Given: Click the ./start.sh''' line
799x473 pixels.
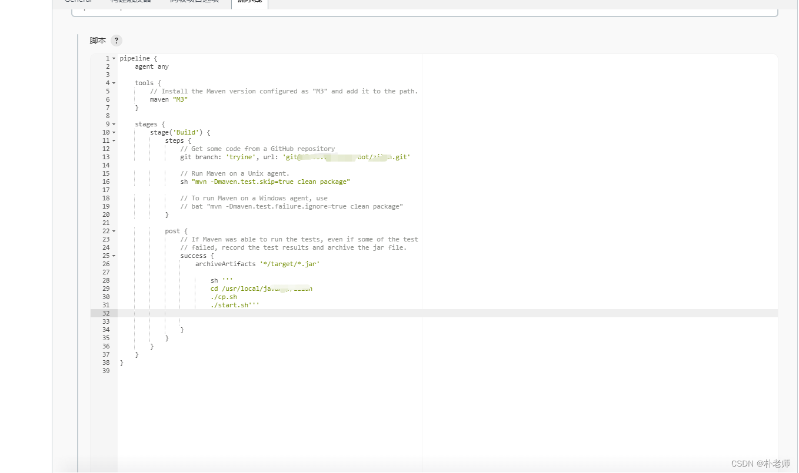Looking at the screenshot, I should [x=235, y=305].
